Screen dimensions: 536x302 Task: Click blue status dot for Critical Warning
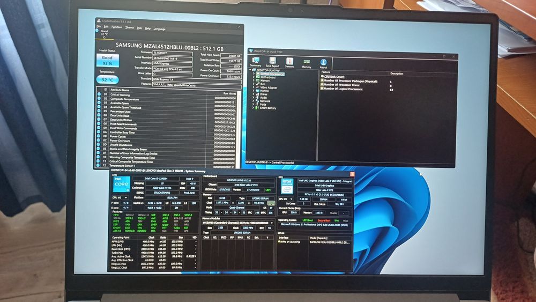tap(99, 94)
